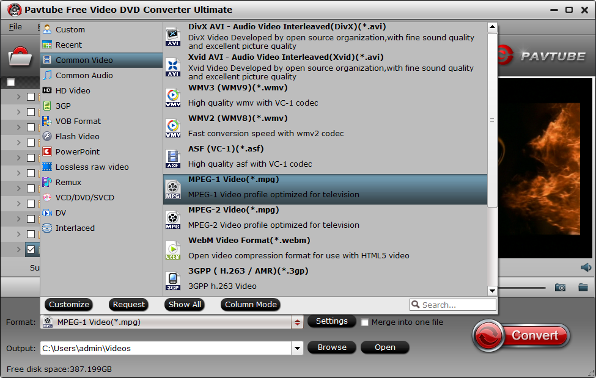Screen dimensions: 596x378
Task: Expand the checked last title row chevron
Action: (x=18, y=250)
